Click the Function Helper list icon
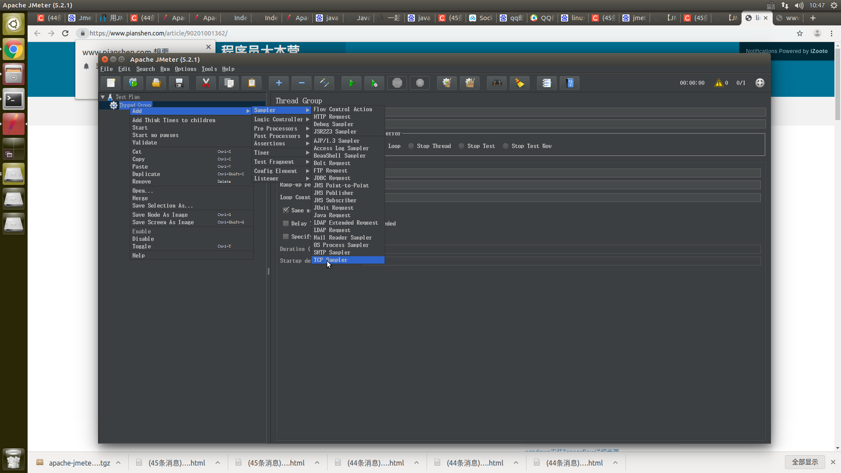 pyautogui.click(x=547, y=83)
